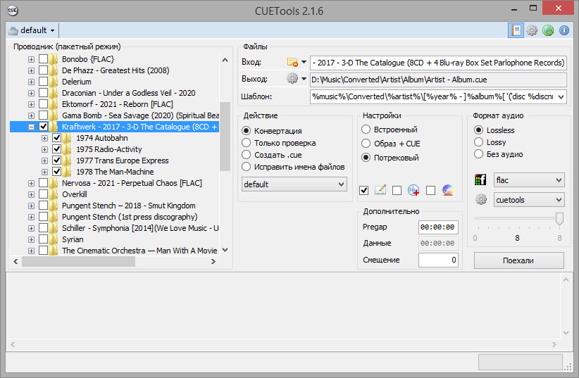Click the Pregap time field
The width and height of the screenshot is (579, 378).
pos(438,227)
